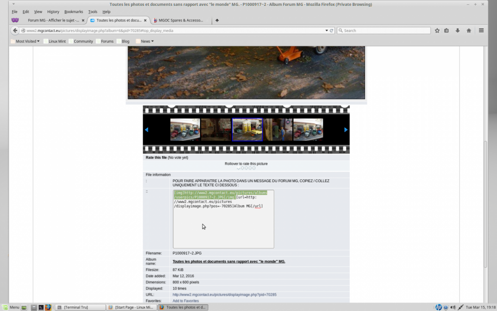Open the second film-strip thumbnail with dark interior

tap(216, 129)
